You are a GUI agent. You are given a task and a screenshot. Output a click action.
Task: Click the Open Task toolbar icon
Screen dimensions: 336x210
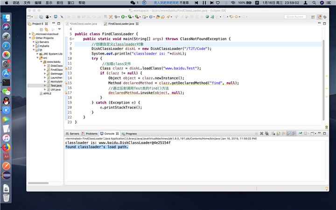click(163, 17)
